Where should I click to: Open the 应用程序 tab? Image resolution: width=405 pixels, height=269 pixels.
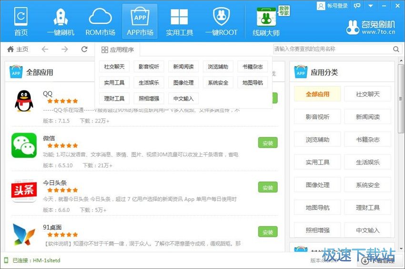118,49
